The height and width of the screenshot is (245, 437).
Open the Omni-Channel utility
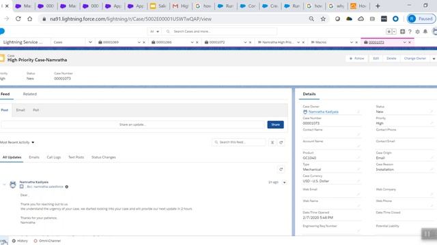pos(47,241)
